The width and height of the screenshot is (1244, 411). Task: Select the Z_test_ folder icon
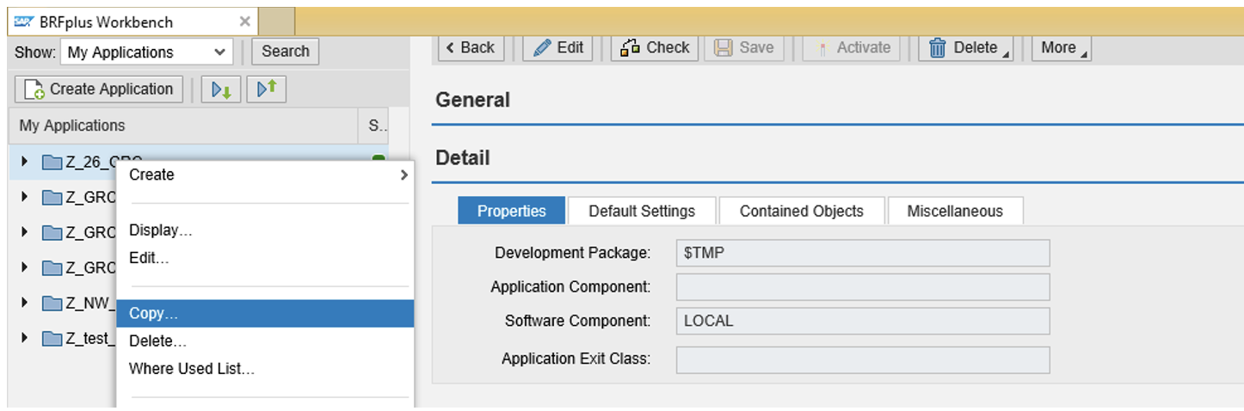[x=52, y=338]
